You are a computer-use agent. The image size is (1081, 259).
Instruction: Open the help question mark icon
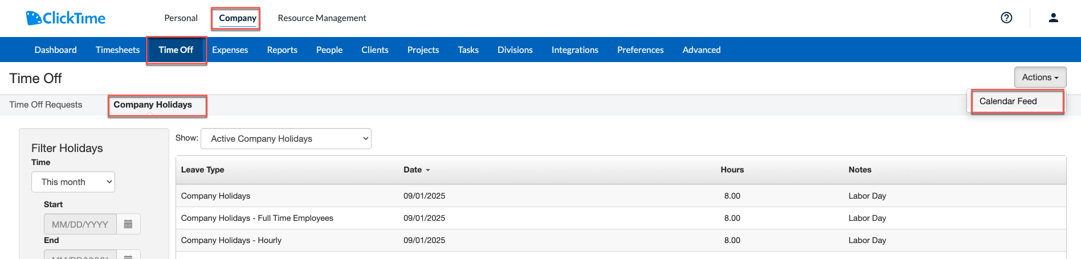pos(1006,18)
